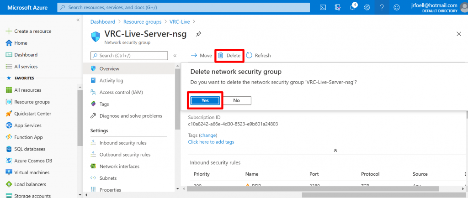This screenshot has width=468, height=198.
Task: Click Resource groups breadcrumb
Action: pos(143,22)
